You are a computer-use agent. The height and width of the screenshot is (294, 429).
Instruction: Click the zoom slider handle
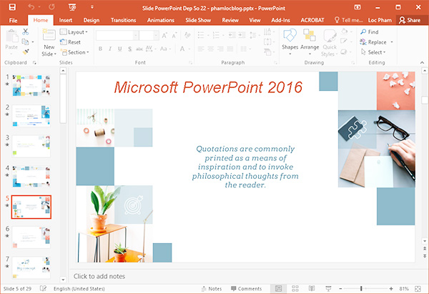[x=361, y=288]
